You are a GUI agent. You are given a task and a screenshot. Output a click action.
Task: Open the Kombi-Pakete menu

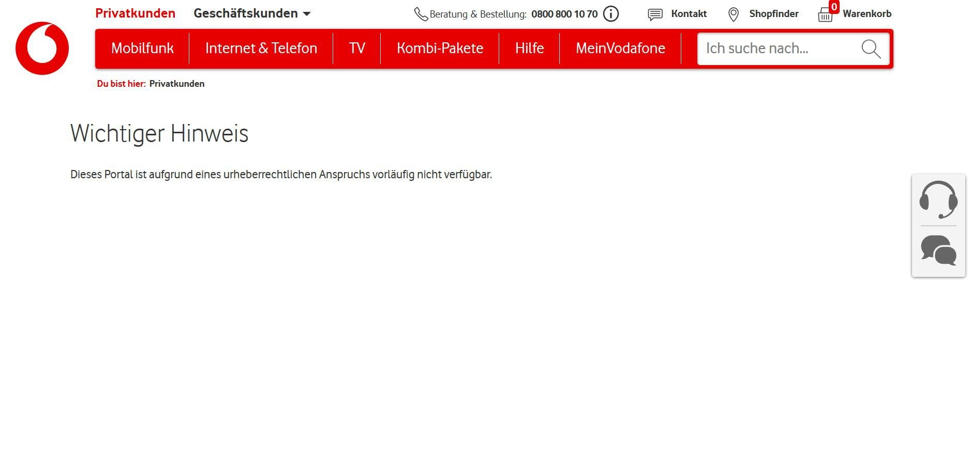(440, 48)
